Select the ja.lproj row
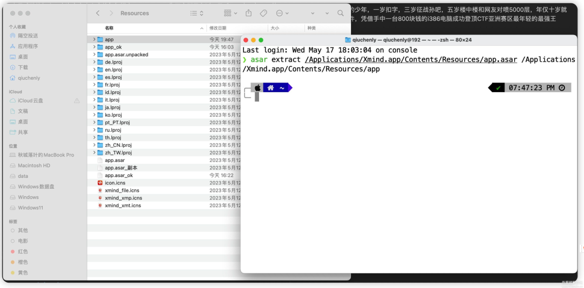The width and height of the screenshot is (584, 288). (164, 107)
